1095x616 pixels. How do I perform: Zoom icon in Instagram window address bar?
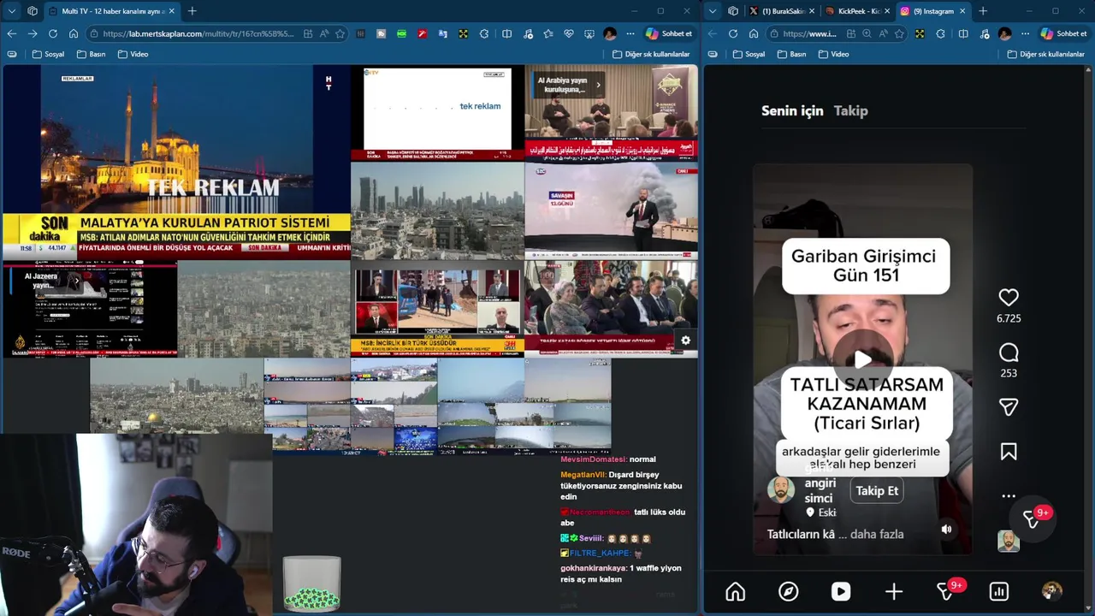(x=867, y=34)
